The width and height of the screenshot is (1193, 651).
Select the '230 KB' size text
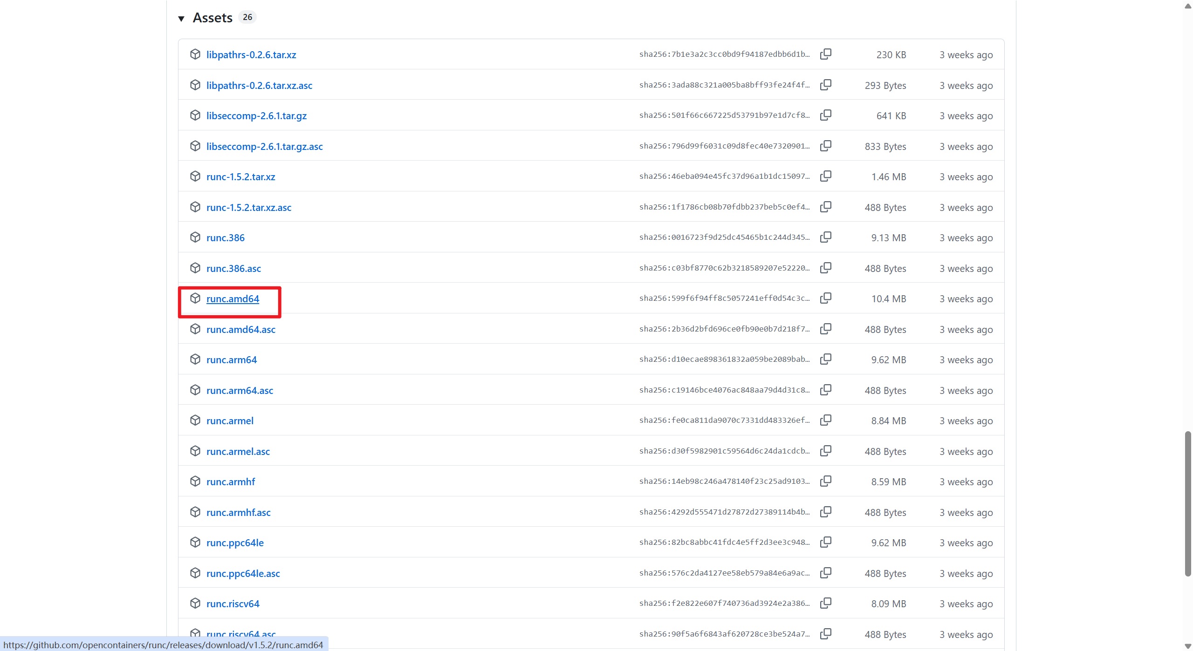pyautogui.click(x=891, y=55)
